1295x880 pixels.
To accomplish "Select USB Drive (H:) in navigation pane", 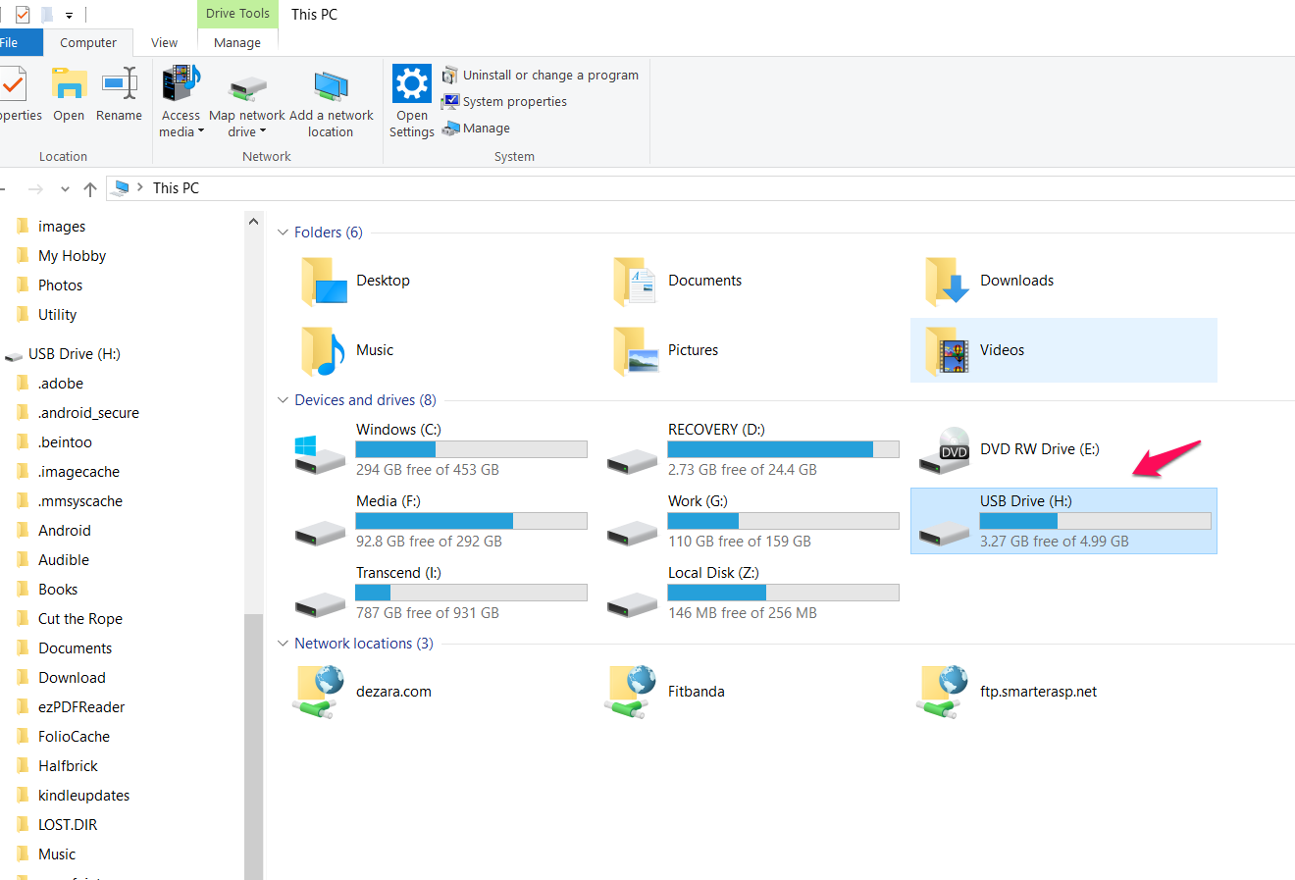I will pyautogui.click(x=74, y=354).
